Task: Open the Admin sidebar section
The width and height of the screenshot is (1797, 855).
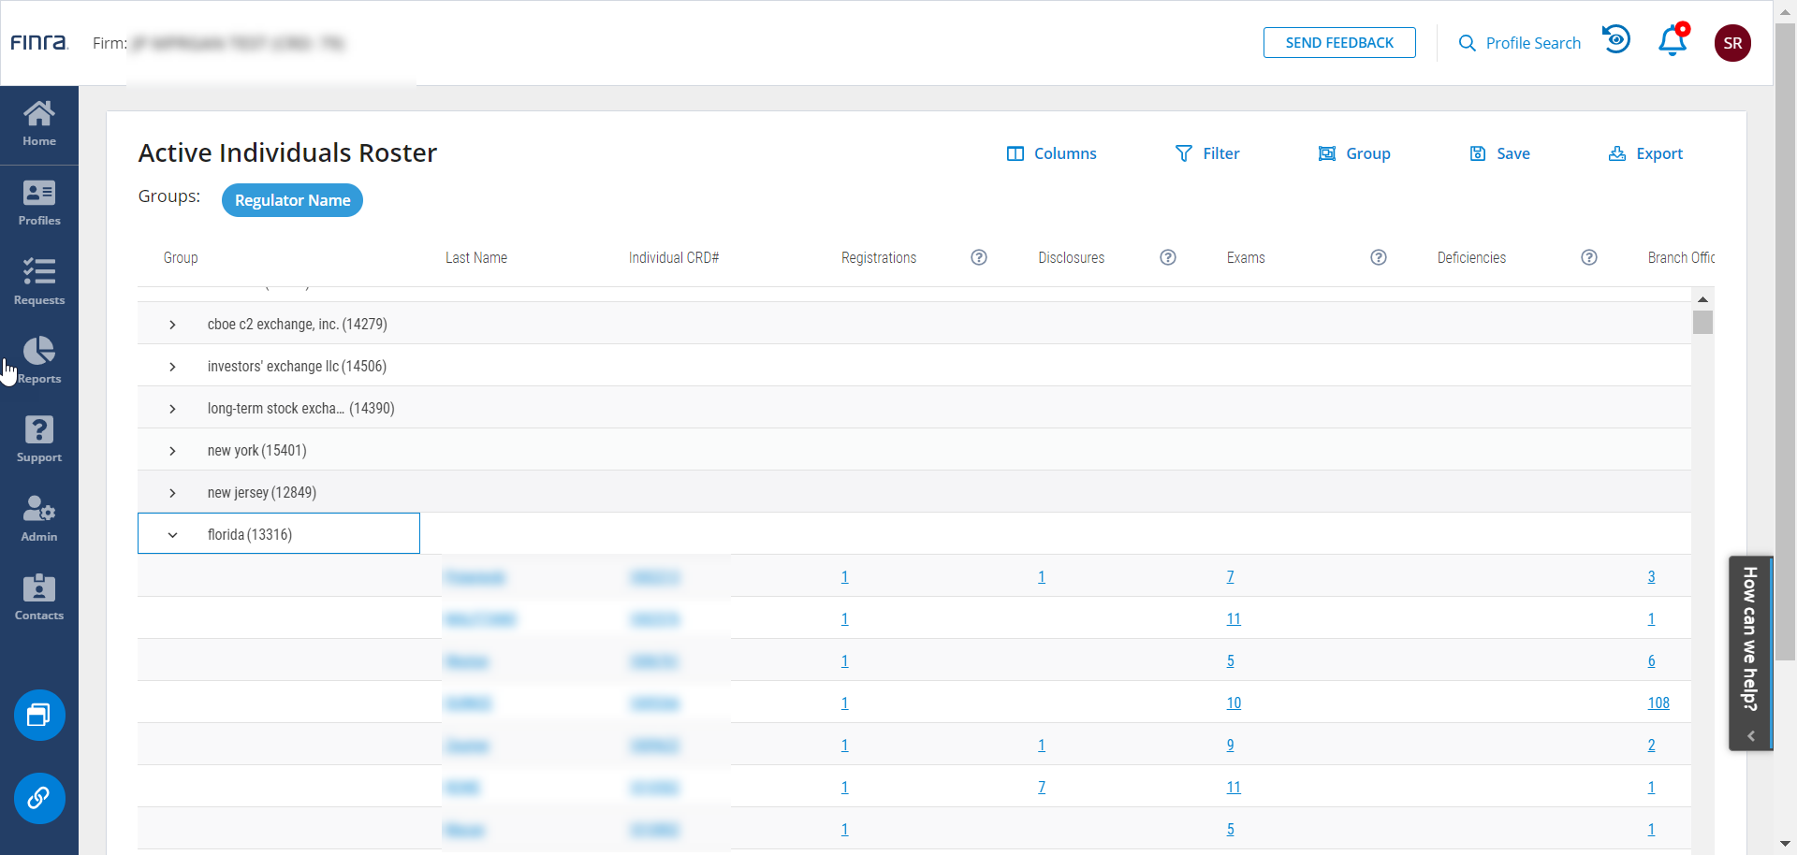Action: point(39,518)
